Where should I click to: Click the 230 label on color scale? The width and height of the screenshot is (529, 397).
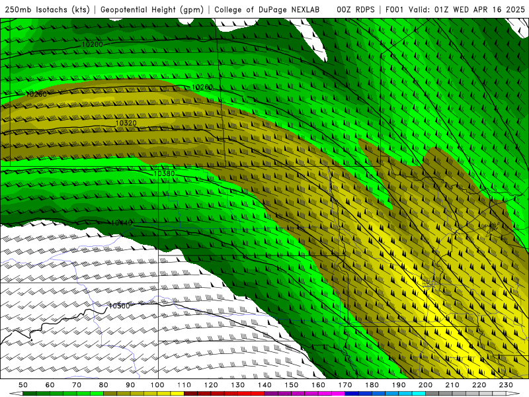[506, 385]
